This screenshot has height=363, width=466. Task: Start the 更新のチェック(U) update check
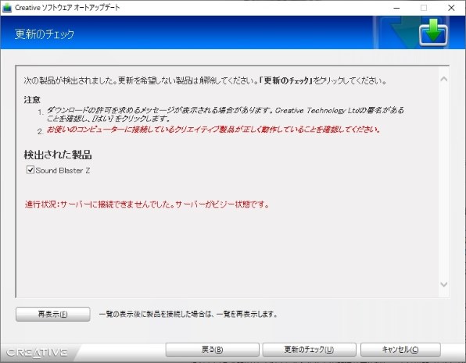tap(309, 350)
